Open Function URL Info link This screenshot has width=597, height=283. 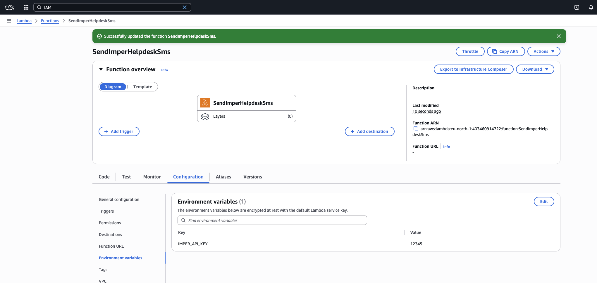click(446, 147)
